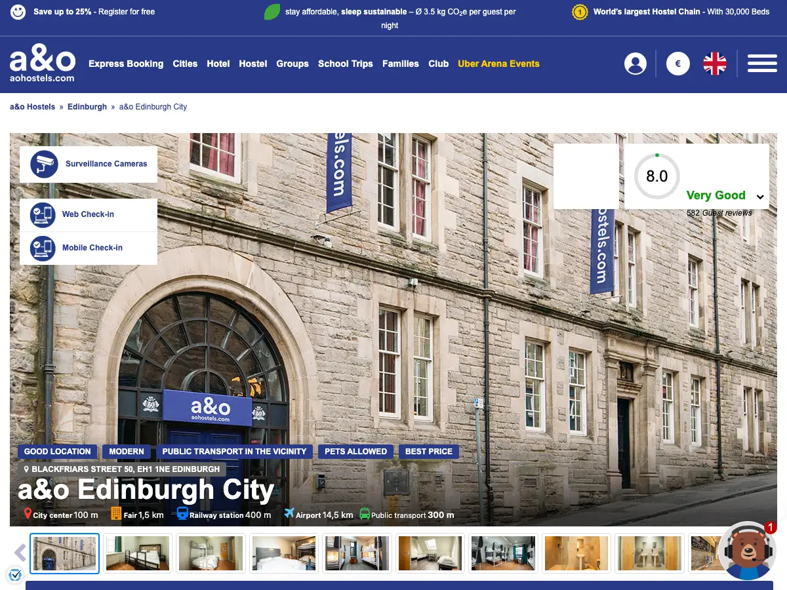Open Uber Arena Events link
The image size is (787, 590).
click(x=498, y=64)
